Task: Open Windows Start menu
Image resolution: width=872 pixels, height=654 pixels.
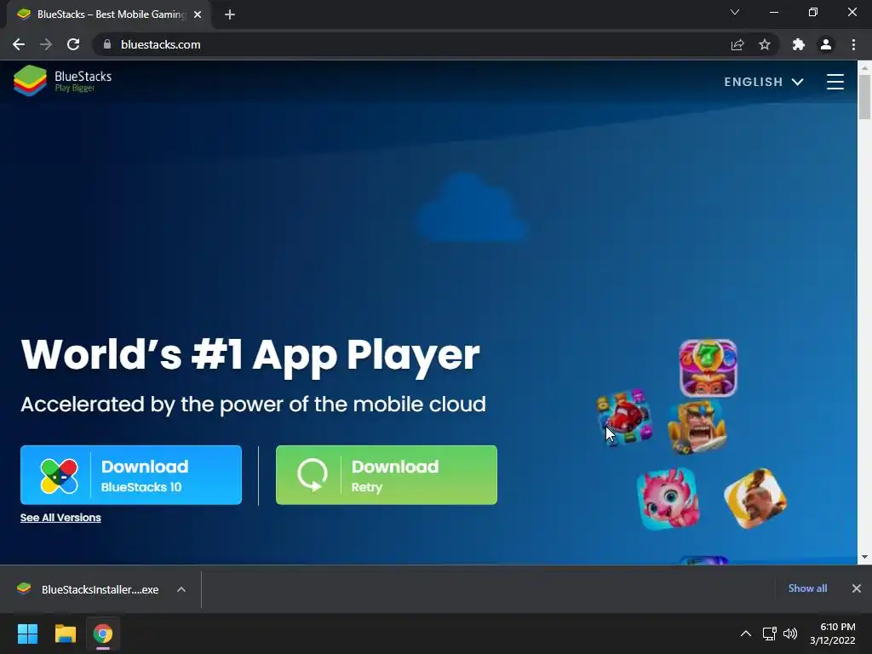Action: (27, 634)
